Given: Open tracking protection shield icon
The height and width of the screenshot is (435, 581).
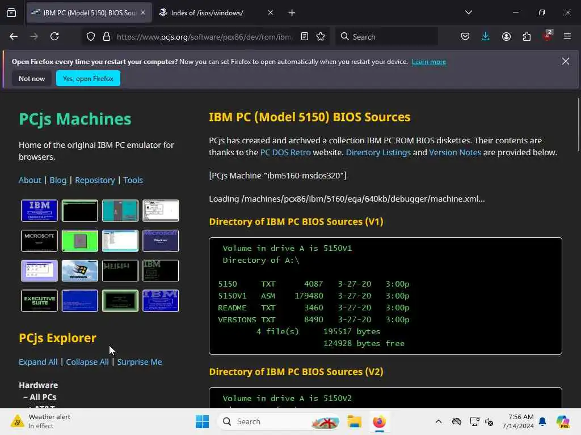Looking at the screenshot, I should (x=91, y=36).
